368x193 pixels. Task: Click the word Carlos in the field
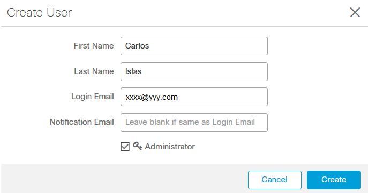(x=137, y=46)
